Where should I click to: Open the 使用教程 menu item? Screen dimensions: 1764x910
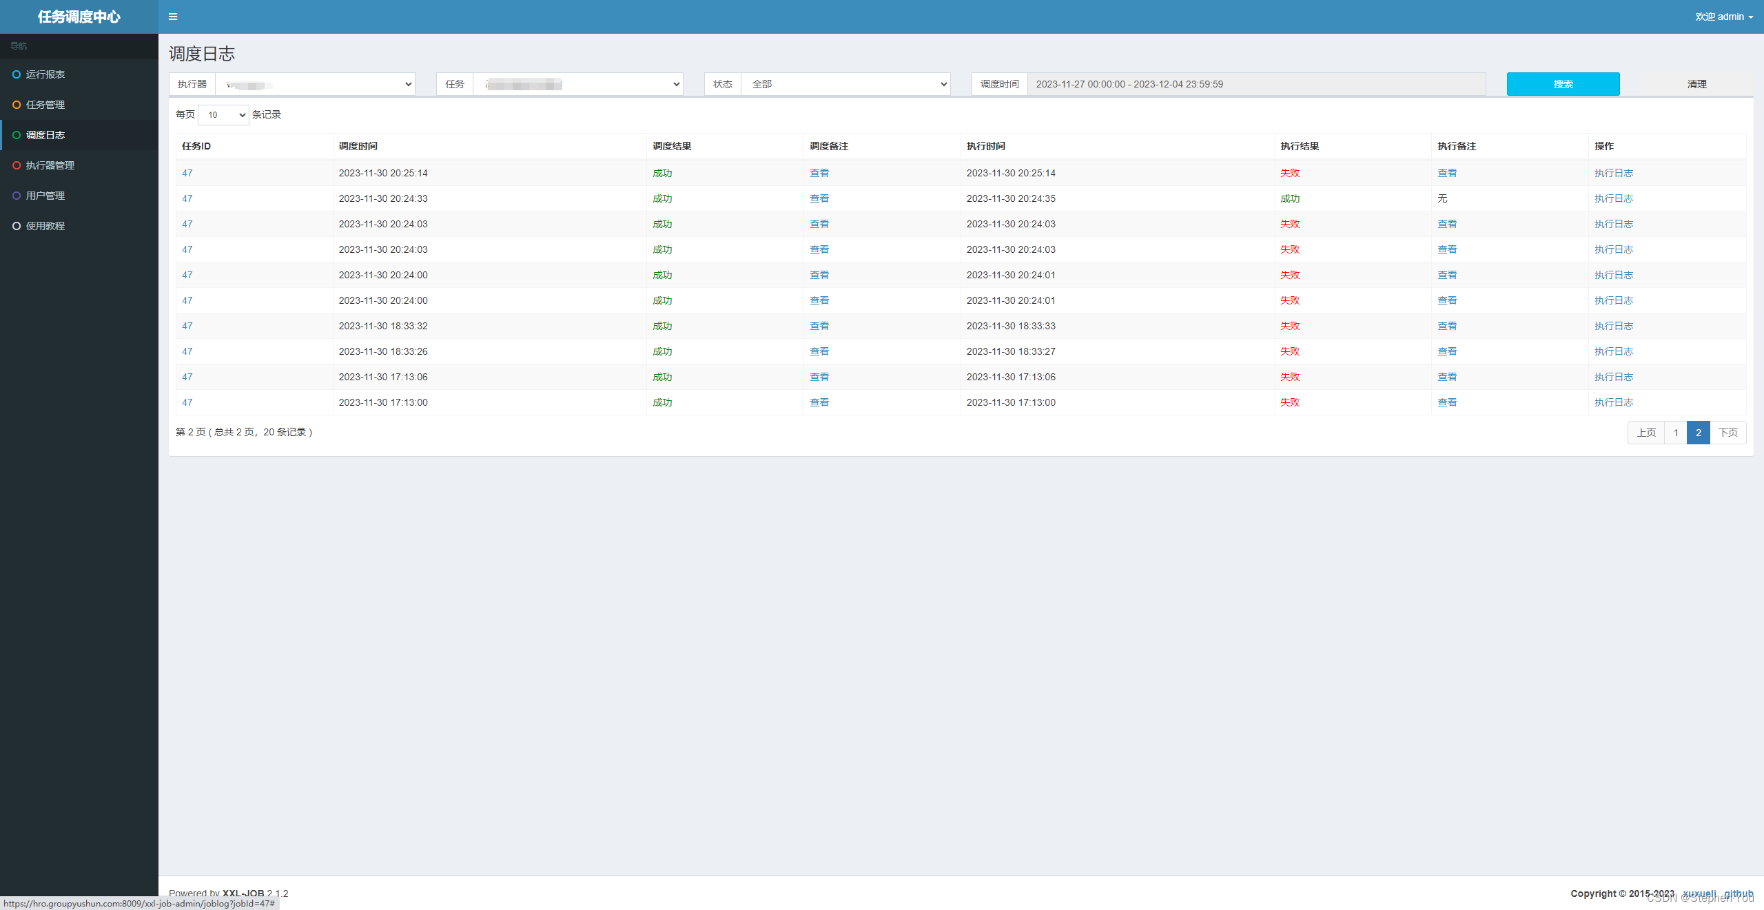click(x=79, y=226)
